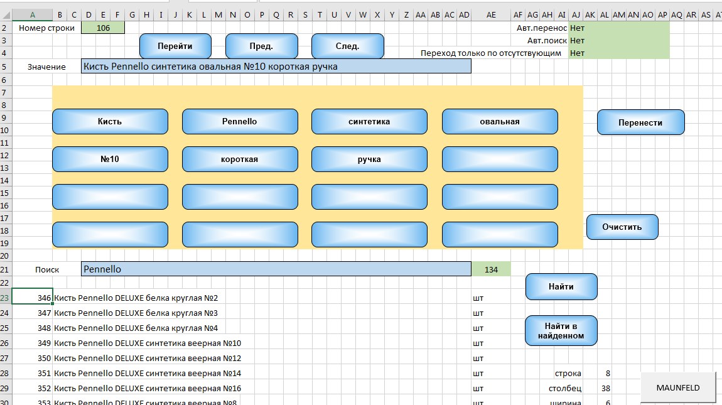Choose the синтетика word button
Viewport: 722px width, 405px height.
click(x=369, y=122)
